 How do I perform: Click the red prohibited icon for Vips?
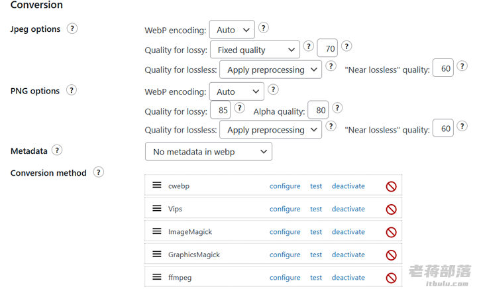point(392,209)
